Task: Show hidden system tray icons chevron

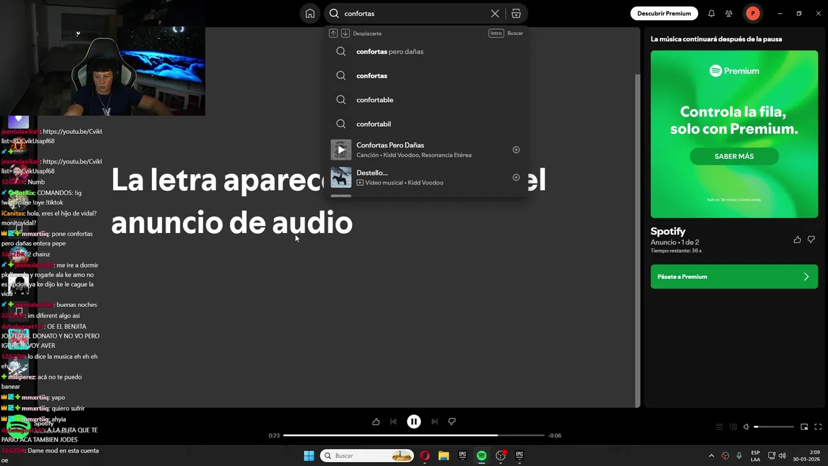Action: coord(712,456)
